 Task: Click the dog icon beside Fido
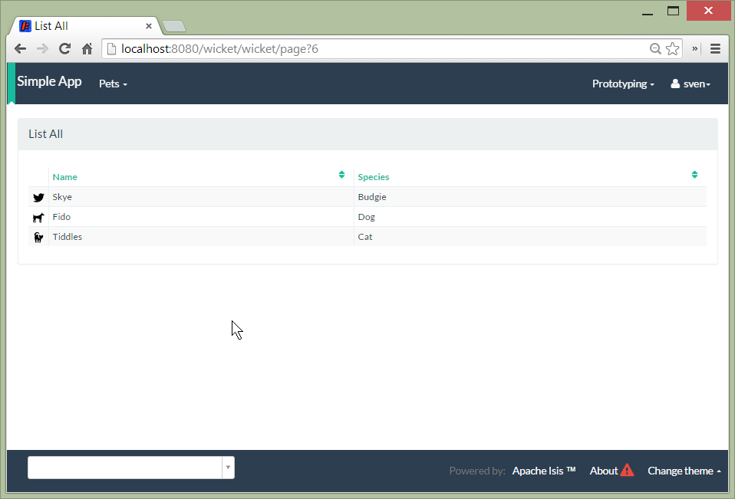point(38,218)
